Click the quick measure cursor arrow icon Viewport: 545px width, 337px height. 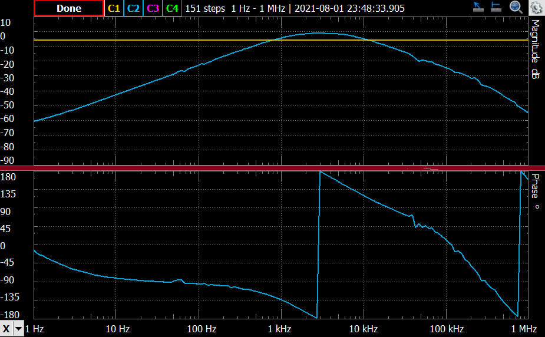point(479,8)
